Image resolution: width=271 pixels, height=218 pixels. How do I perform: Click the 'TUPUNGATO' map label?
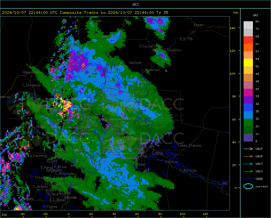pos(54,171)
